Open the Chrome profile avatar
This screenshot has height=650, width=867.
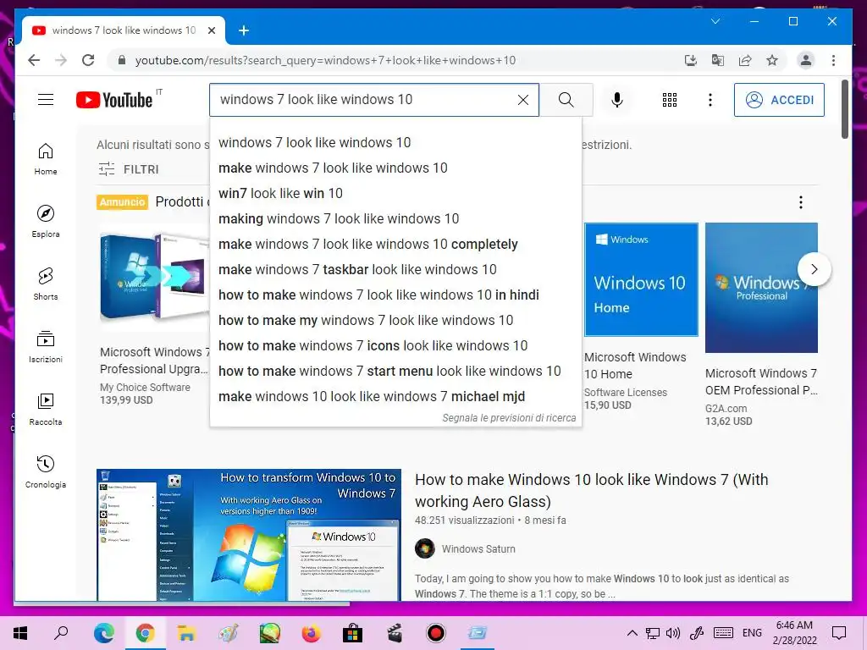(x=806, y=60)
